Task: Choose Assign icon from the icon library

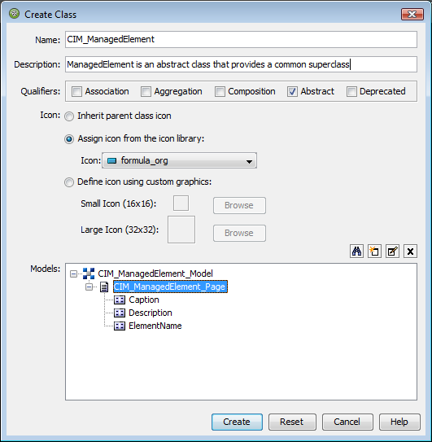Action: pos(69,139)
